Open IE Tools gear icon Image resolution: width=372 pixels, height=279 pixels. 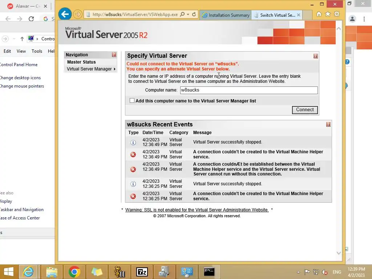pos(337,14)
